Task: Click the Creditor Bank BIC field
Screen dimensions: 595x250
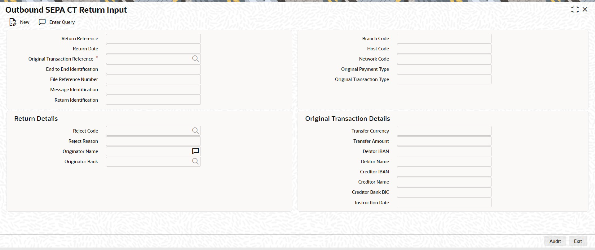Action: click(x=444, y=192)
